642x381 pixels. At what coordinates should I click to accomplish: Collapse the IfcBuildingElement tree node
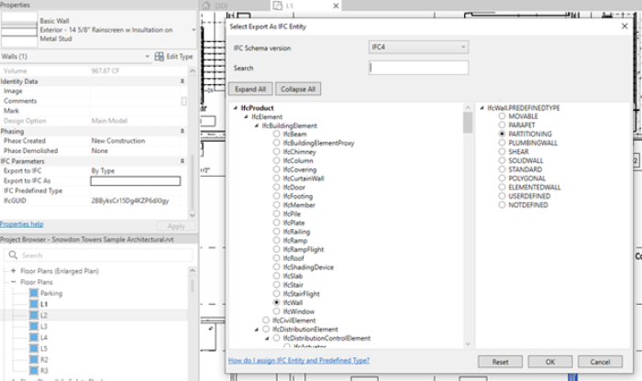point(256,125)
